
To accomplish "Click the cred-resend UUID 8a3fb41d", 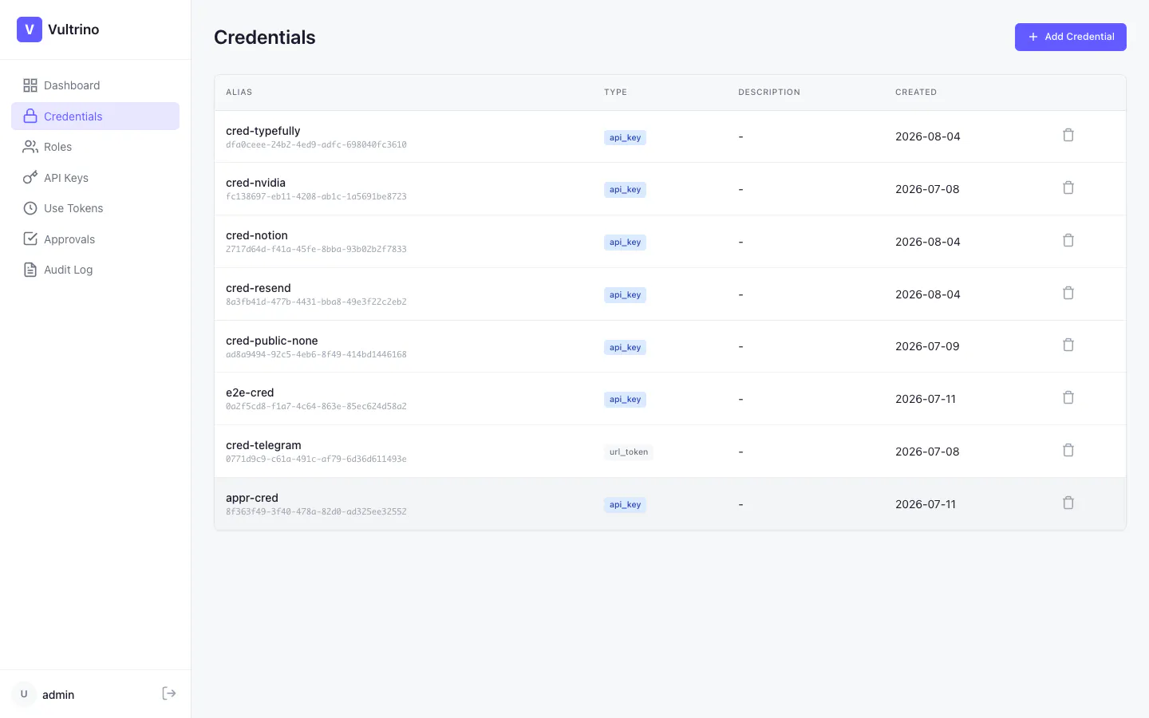I will click(316, 302).
